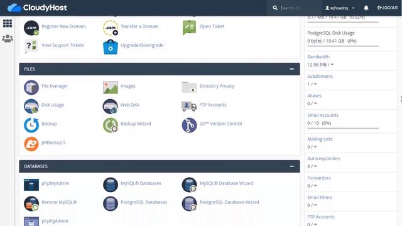Open the notifications bell
The width and height of the screenshot is (402, 226).
(366, 8)
